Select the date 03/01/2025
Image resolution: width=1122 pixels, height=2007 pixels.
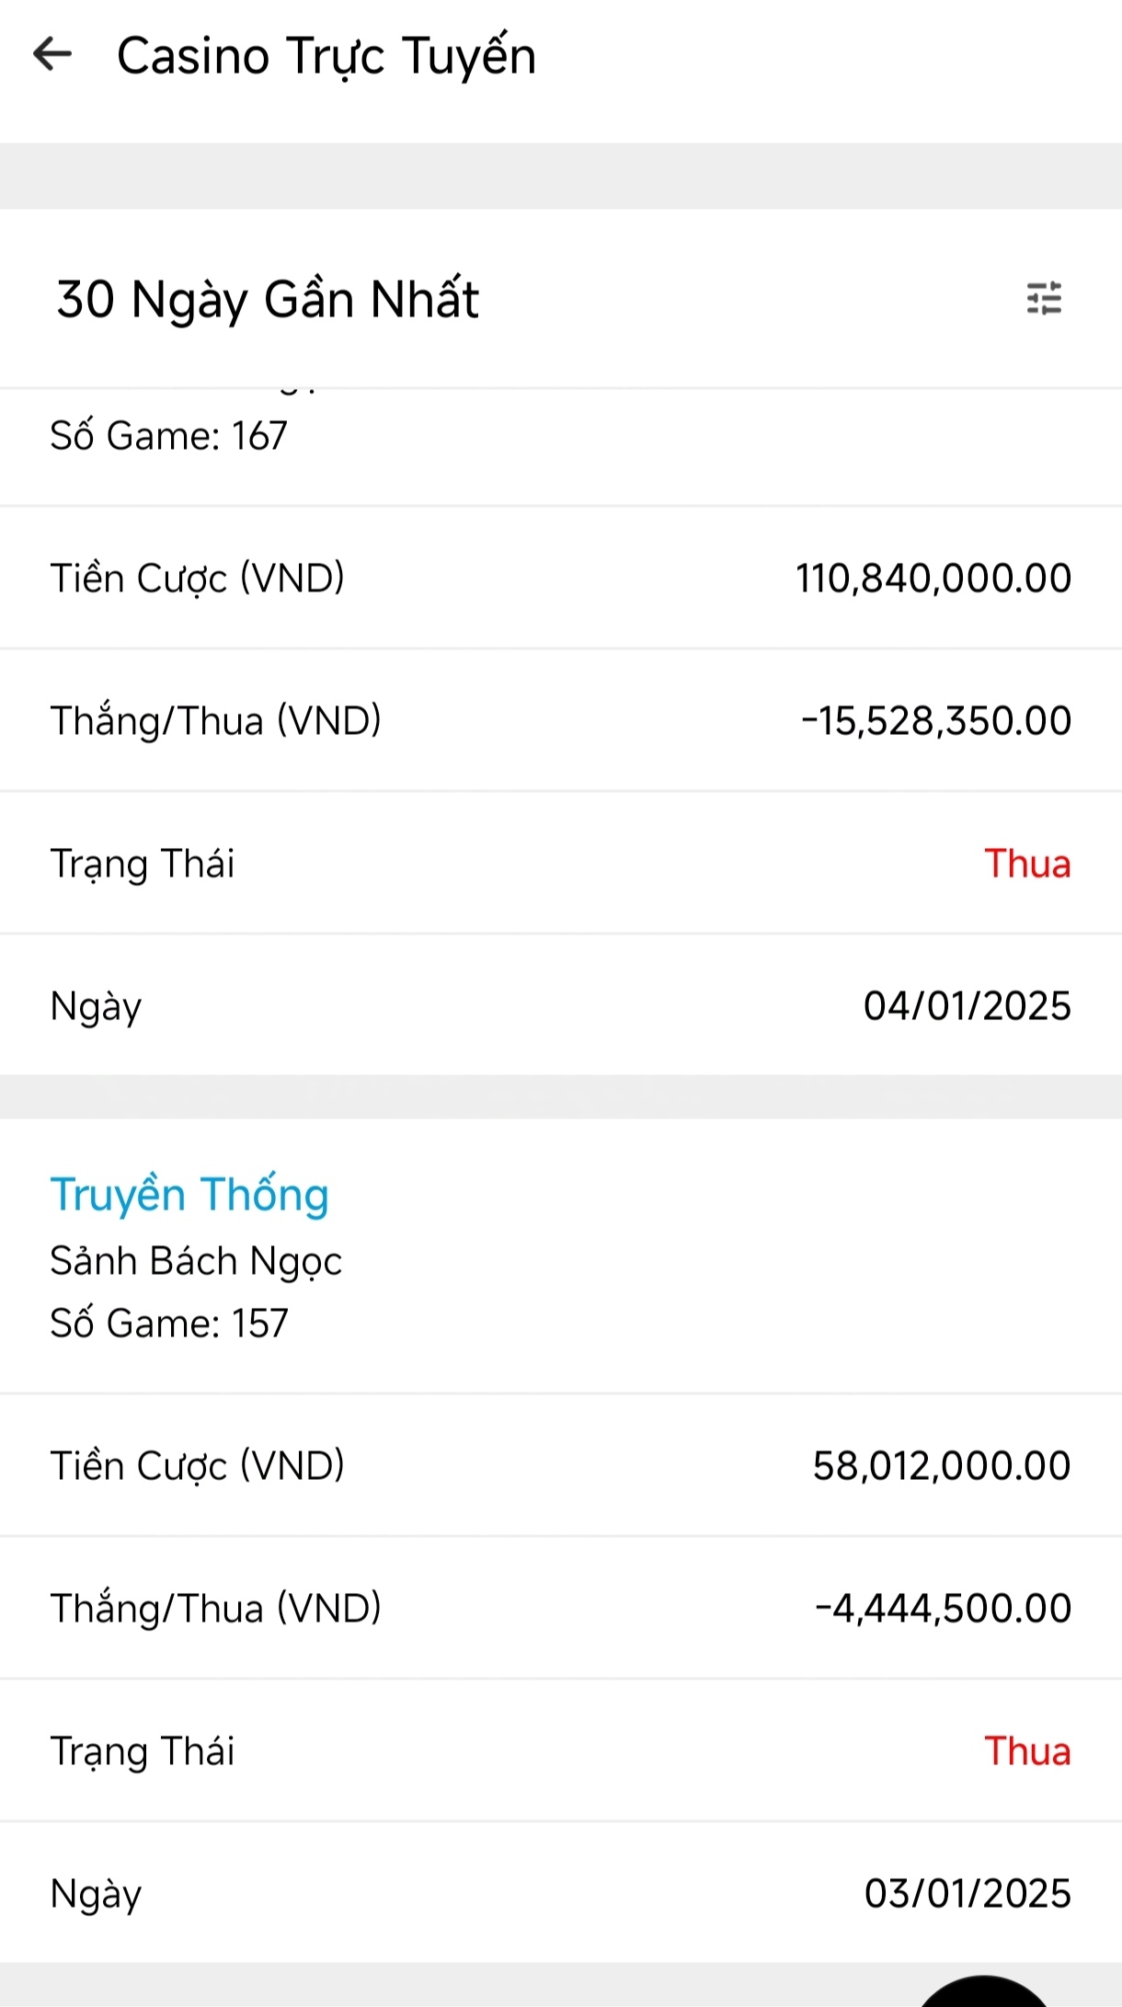(967, 1894)
